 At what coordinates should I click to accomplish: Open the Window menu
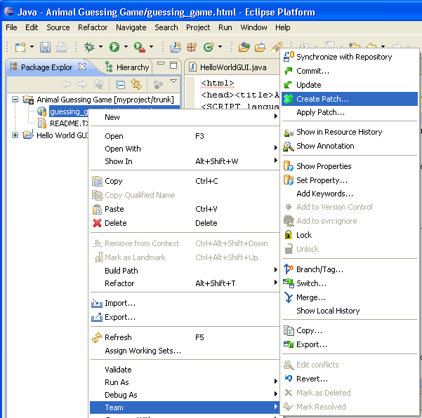click(253, 27)
